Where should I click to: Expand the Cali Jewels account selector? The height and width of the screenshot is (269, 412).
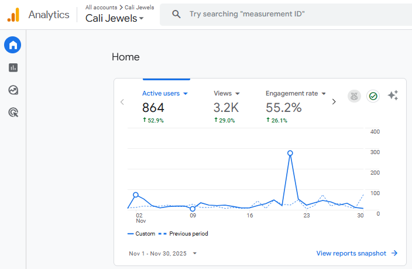point(115,18)
